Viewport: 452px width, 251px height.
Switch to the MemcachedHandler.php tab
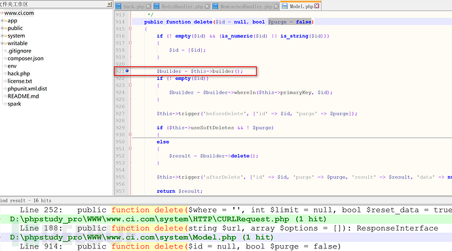[x=246, y=7]
